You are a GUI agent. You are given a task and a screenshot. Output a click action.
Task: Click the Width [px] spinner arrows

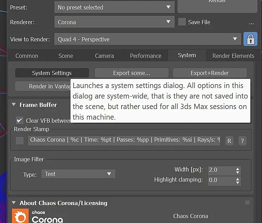[x=238, y=170]
